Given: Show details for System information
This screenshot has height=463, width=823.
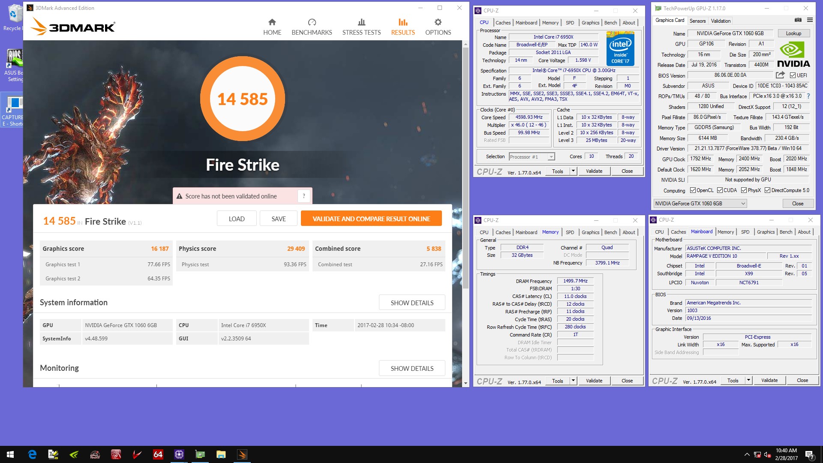Looking at the screenshot, I should click(x=412, y=303).
